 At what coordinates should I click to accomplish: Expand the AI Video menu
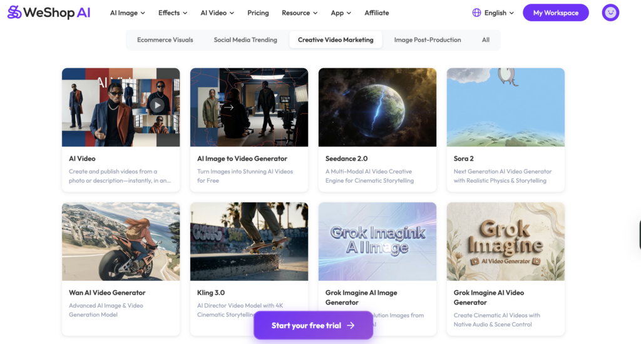(217, 13)
